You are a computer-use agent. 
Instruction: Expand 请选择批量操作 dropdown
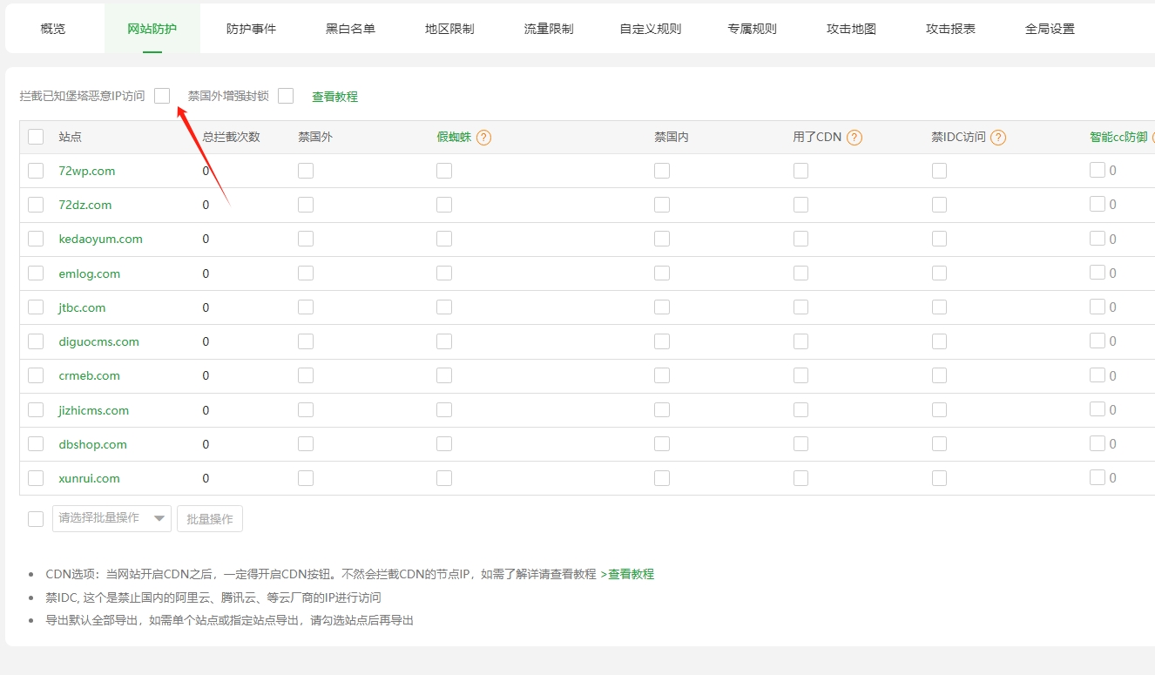pyautogui.click(x=111, y=518)
